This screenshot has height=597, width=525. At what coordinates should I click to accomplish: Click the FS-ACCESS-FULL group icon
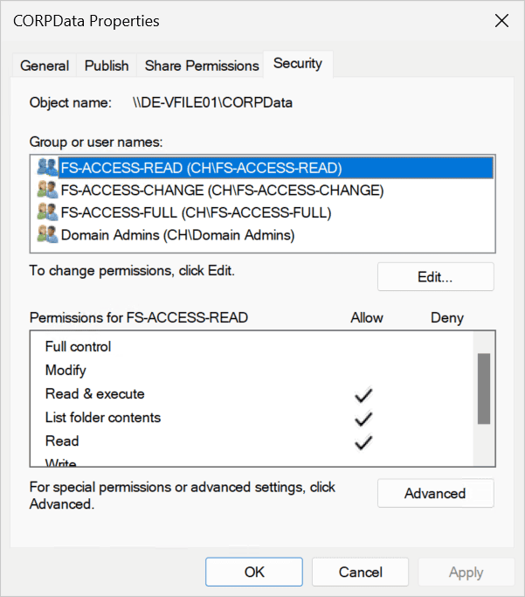(x=47, y=212)
